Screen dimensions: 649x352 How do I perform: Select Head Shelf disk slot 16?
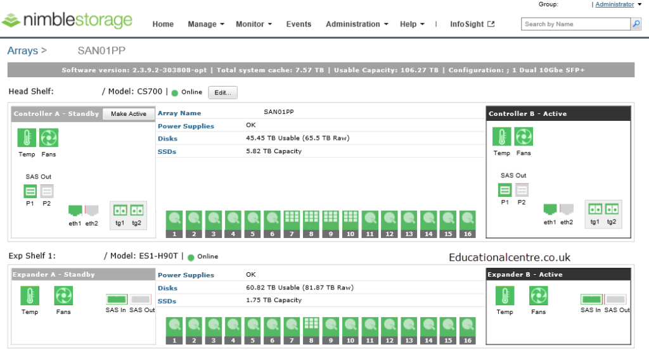click(x=468, y=224)
